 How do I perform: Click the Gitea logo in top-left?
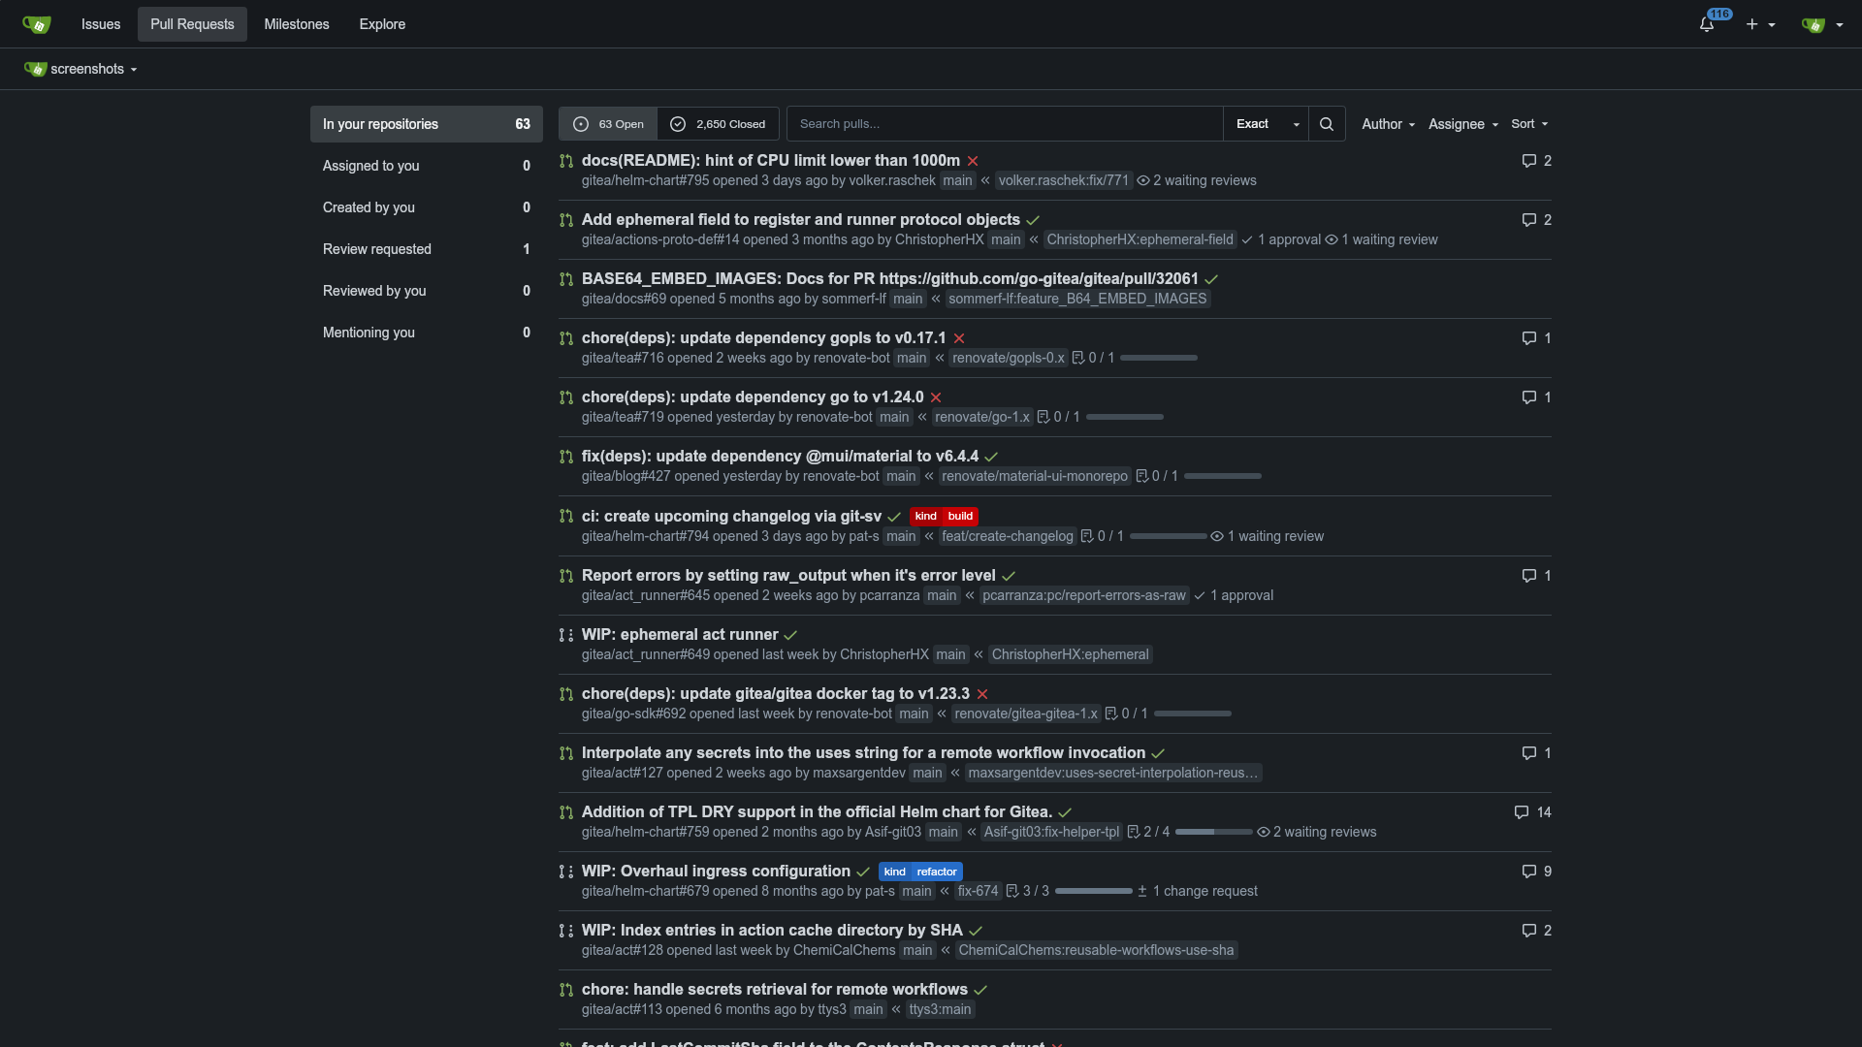(36, 23)
